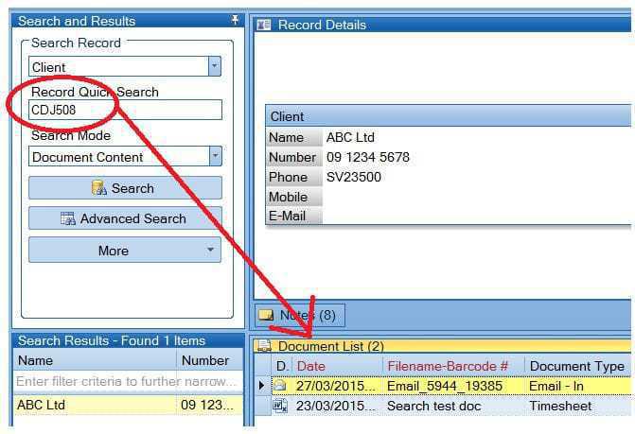Click the ABC Ltd name value in Client details
The height and width of the screenshot is (434, 635).
tap(350, 137)
